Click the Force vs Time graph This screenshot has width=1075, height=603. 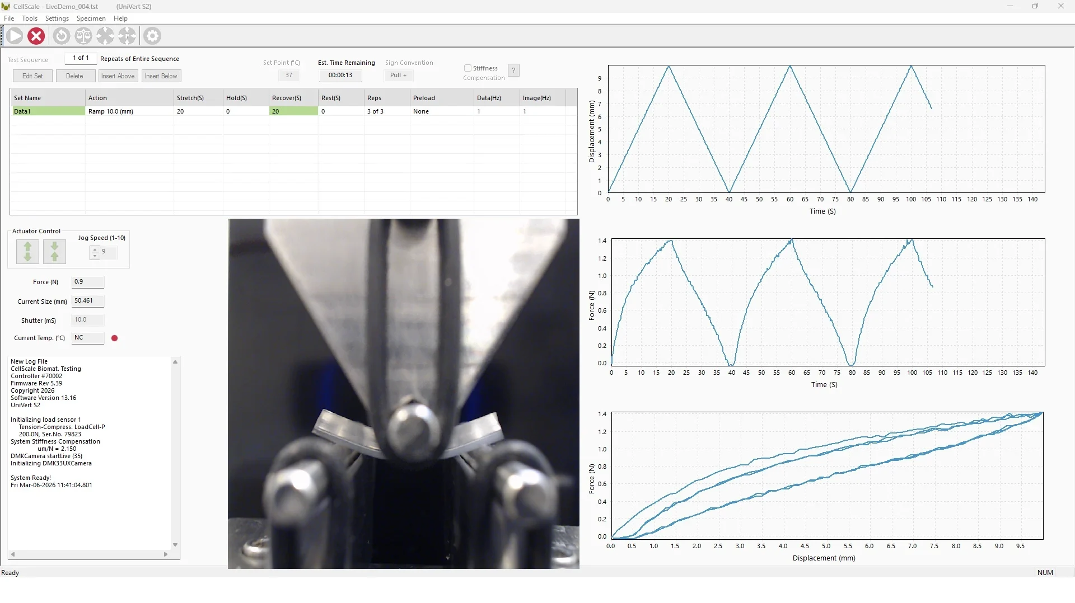coord(828,303)
